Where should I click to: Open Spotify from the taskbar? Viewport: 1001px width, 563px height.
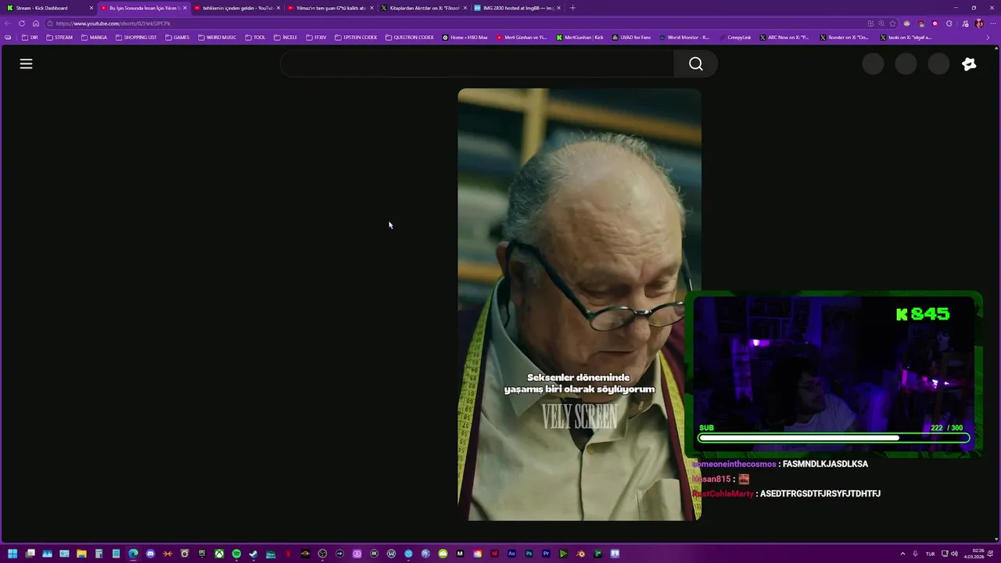tap(236, 554)
